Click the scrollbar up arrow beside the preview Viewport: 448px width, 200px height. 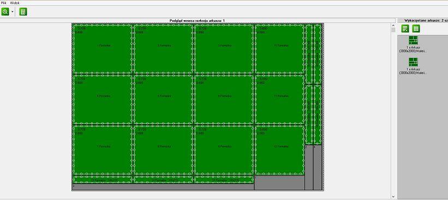pyautogui.click(x=393, y=25)
